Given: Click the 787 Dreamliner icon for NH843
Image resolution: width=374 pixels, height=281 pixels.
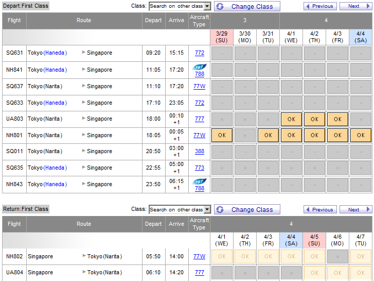Looking at the screenshot, I should coord(199,181).
